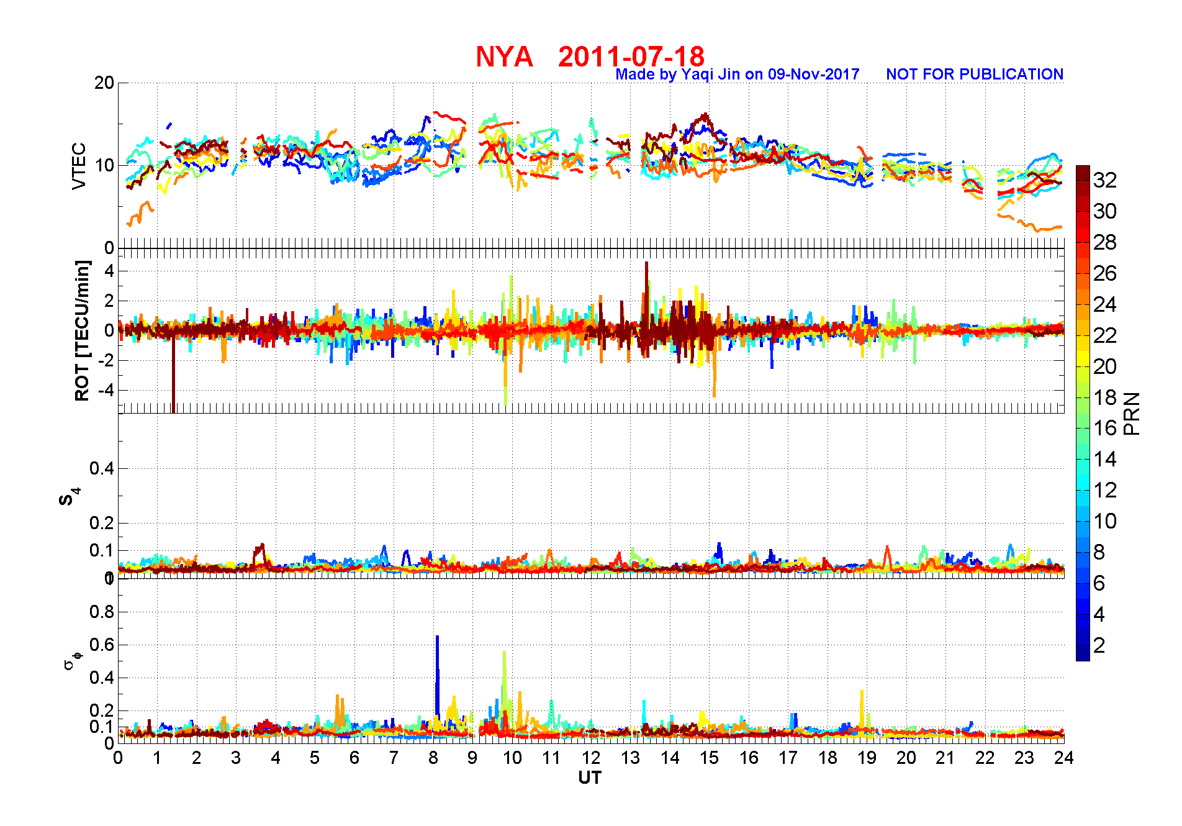Click the colorbar tick label 14
This screenshot has height=826, width=1182.
(x=1105, y=459)
